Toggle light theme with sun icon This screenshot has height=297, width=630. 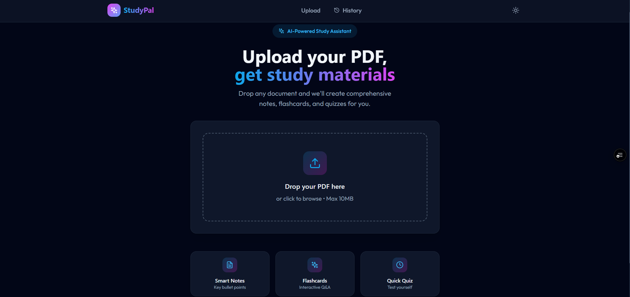click(516, 10)
